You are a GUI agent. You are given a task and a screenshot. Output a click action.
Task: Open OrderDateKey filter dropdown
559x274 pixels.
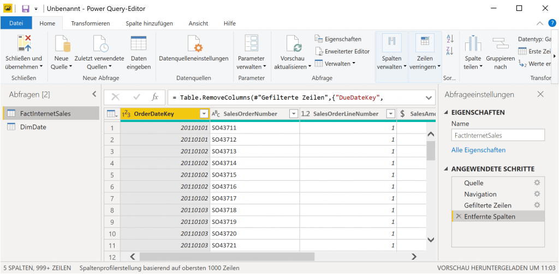point(204,114)
